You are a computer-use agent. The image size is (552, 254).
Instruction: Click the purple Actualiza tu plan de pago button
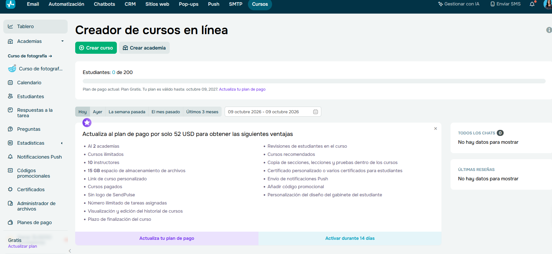pos(167,238)
